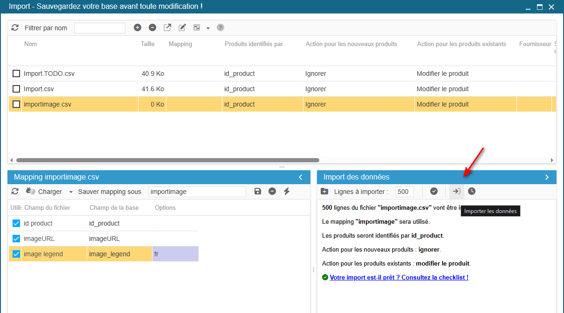
Task: Tick the Import.TODO.csv checkbox
Action: pos(16,73)
